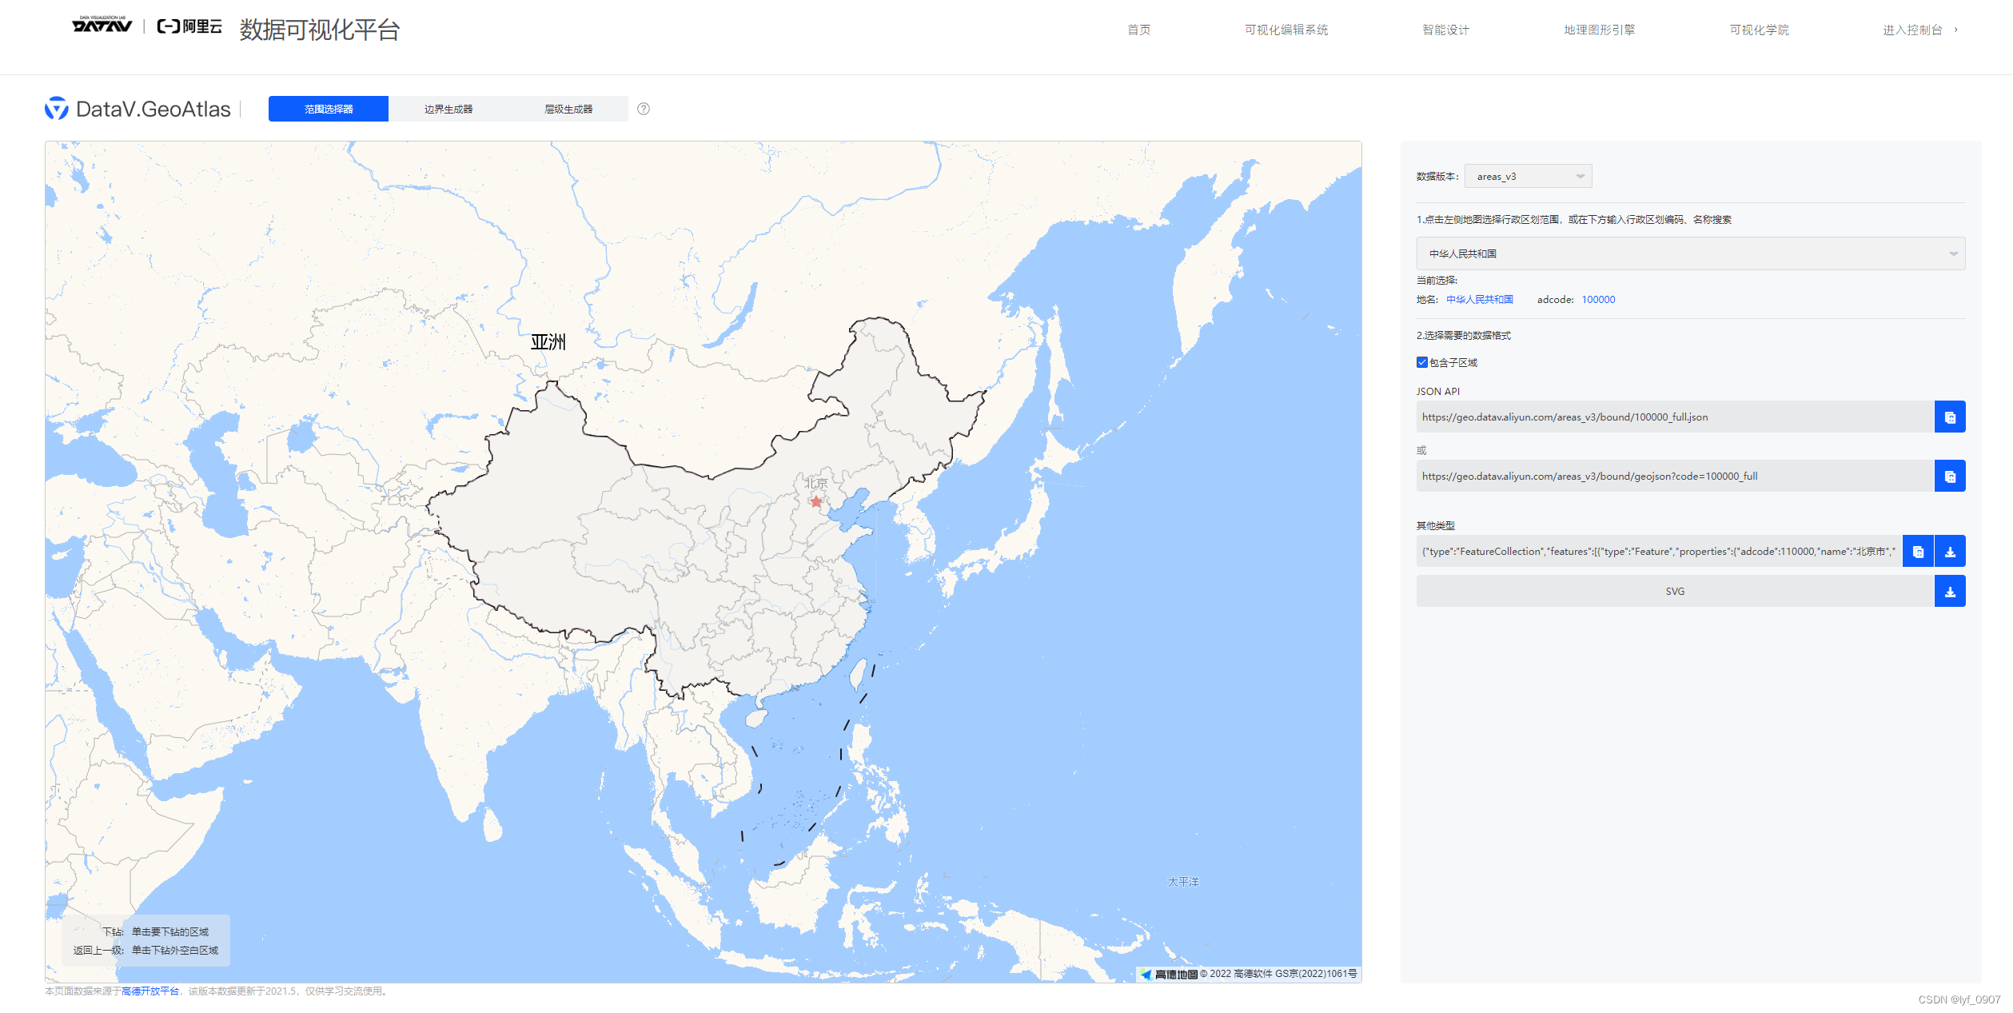Open the 中华人民共和国 region selector dropdown
Image resolution: width=2013 pixels, height=1013 pixels.
point(1689,253)
